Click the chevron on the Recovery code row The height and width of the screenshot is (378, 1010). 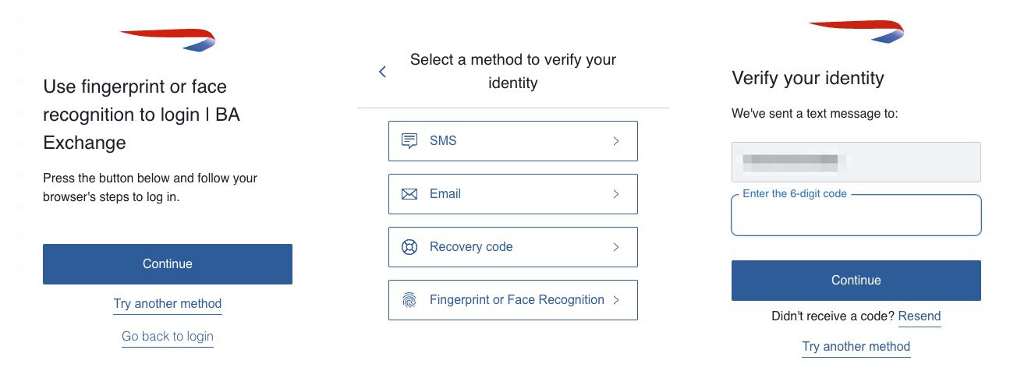[x=616, y=247]
